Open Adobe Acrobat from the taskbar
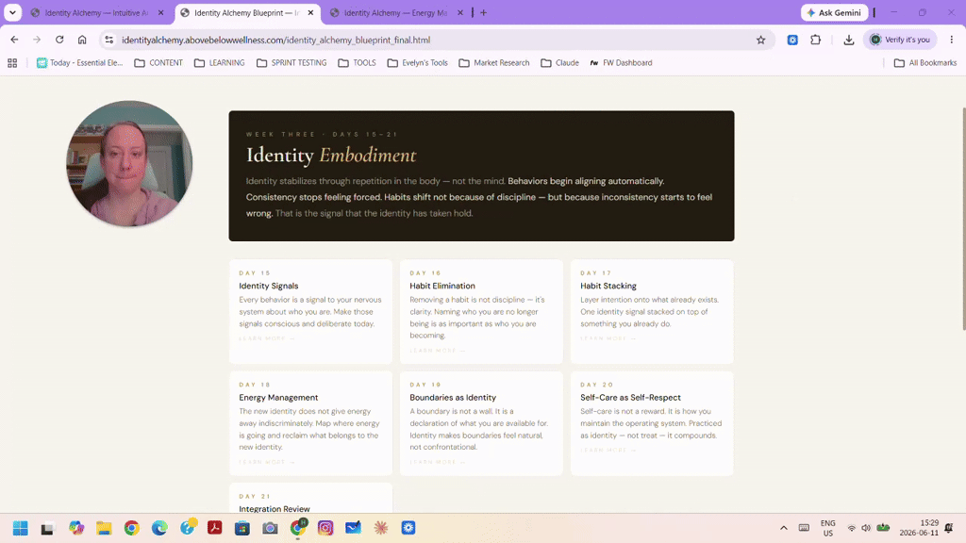 tap(214, 528)
